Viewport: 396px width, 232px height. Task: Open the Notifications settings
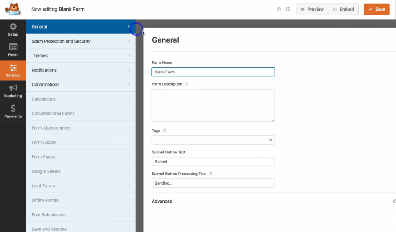coord(81,70)
